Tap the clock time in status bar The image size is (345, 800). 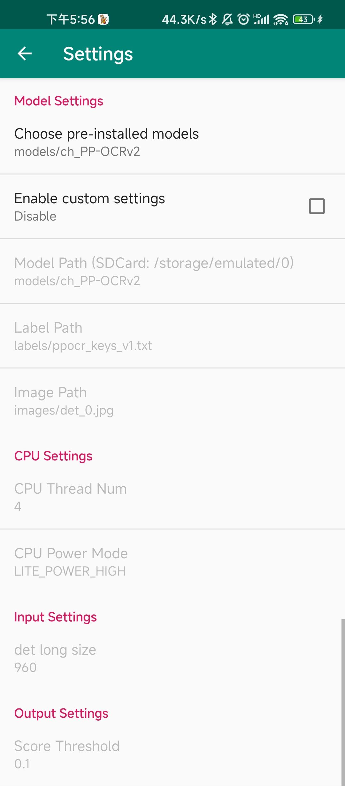pos(71,20)
